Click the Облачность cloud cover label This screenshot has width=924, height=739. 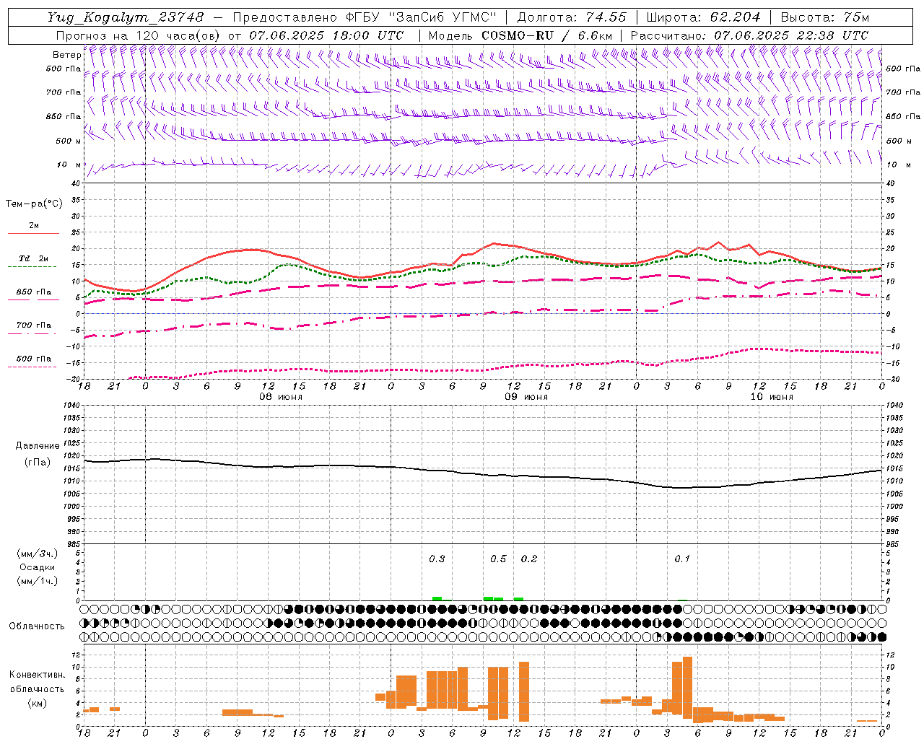pos(37,626)
